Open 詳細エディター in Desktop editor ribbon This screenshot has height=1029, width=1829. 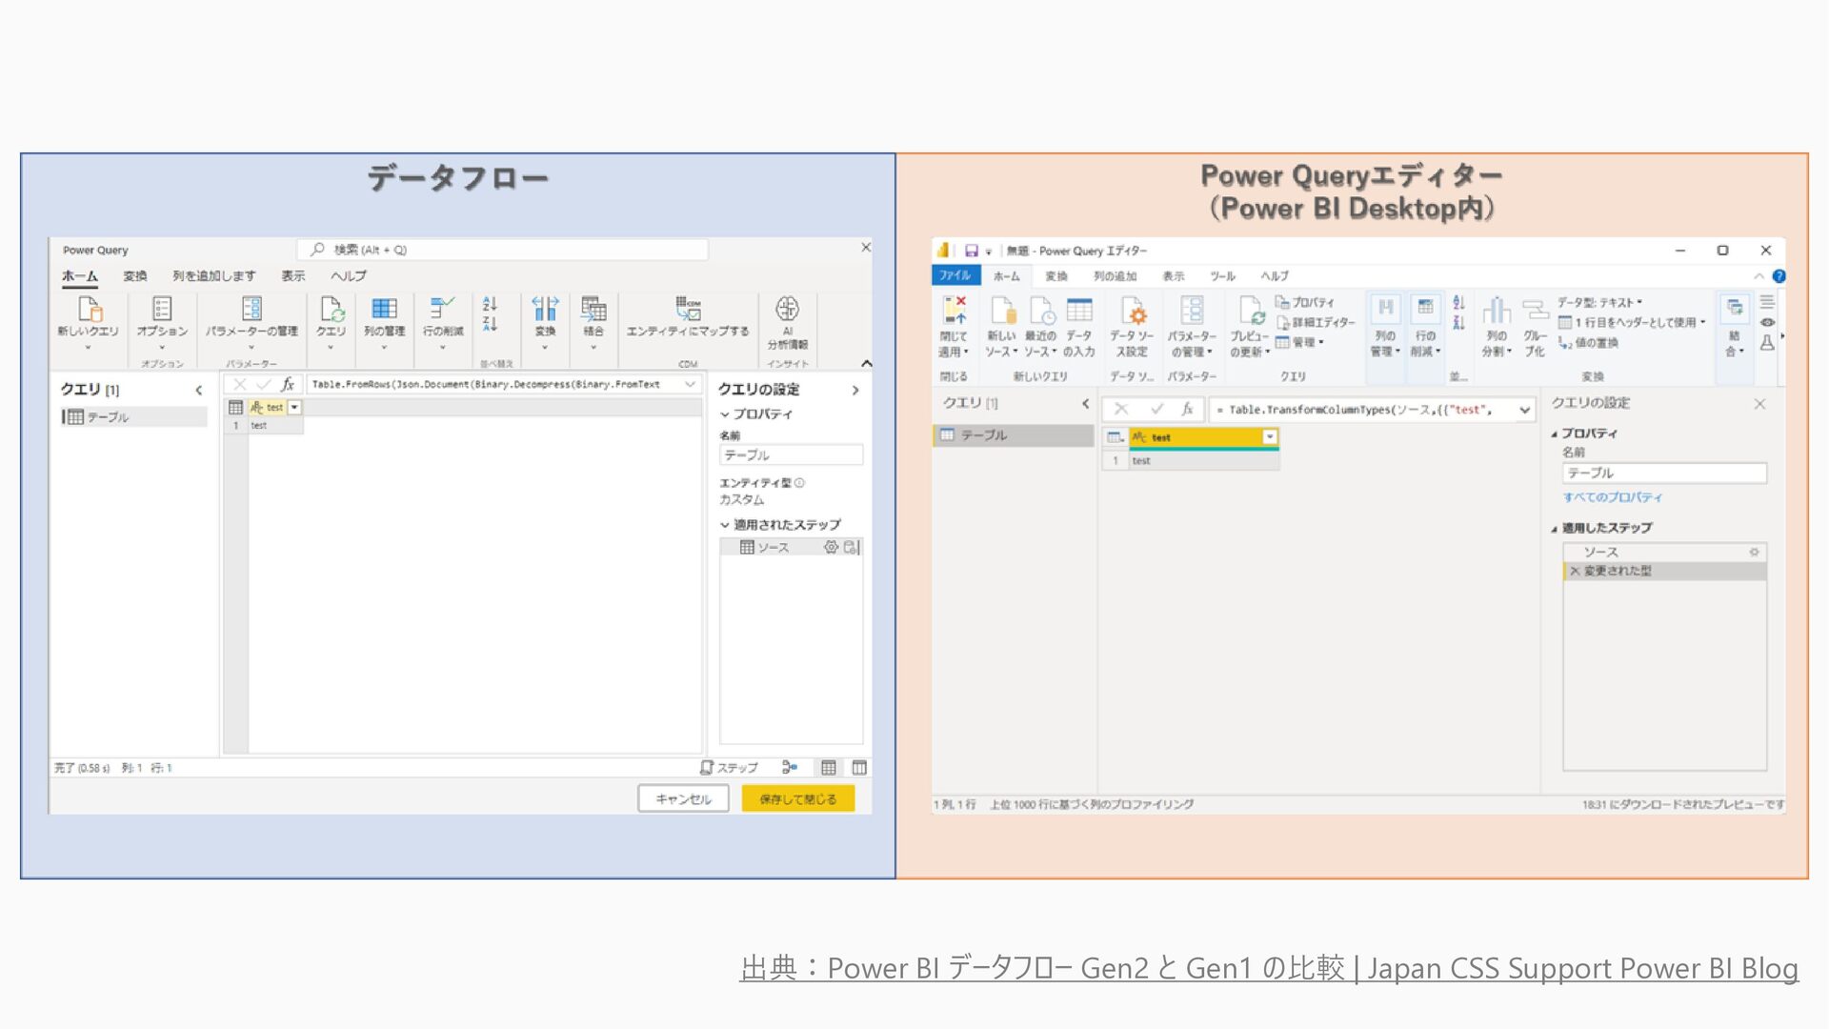coord(1315,322)
